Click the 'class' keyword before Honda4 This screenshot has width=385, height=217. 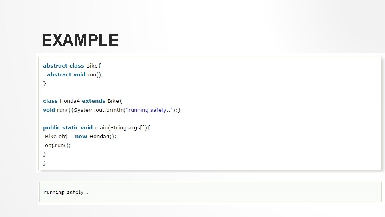click(x=50, y=101)
